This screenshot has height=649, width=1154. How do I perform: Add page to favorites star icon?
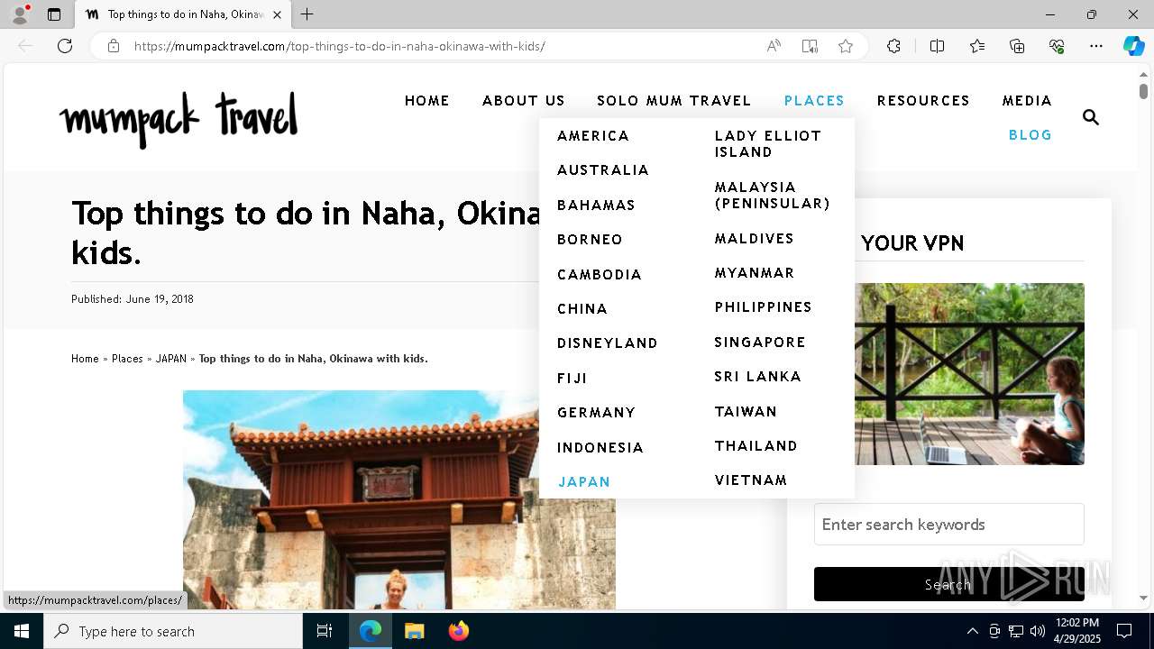click(x=846, y=46)
